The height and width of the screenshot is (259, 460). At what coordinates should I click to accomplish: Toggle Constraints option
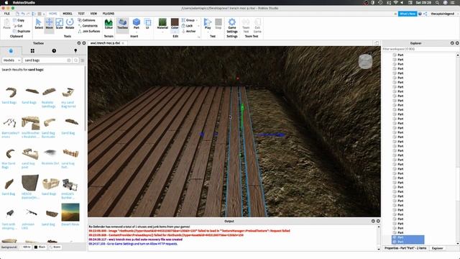click(88, 26)
